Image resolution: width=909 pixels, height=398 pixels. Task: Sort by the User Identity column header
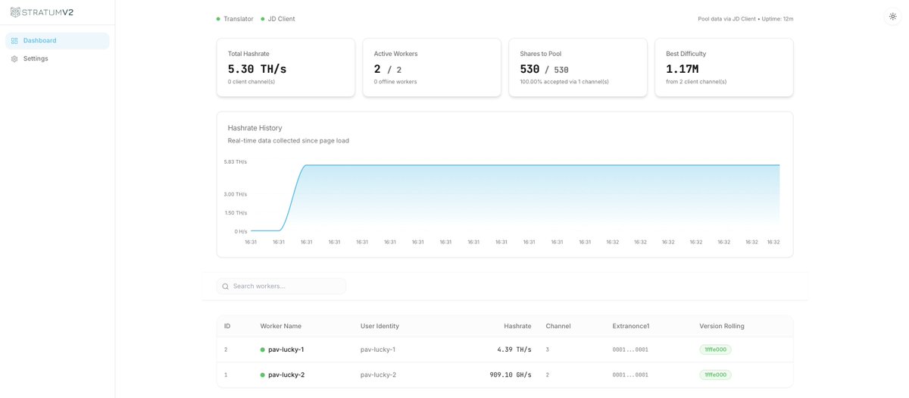tap(380, 326)
